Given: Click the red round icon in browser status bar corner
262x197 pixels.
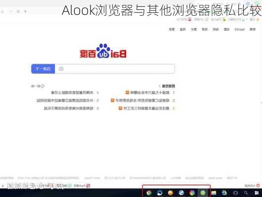Looking at the screenshot, I should (258, 185).
